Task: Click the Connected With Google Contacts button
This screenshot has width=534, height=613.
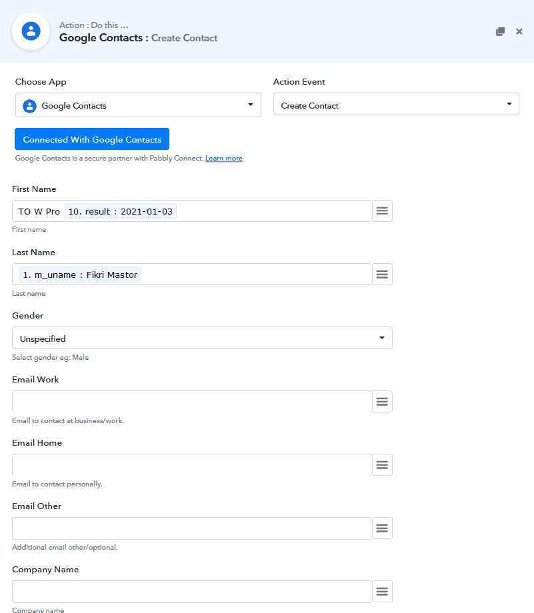Action: click(91, 139)
